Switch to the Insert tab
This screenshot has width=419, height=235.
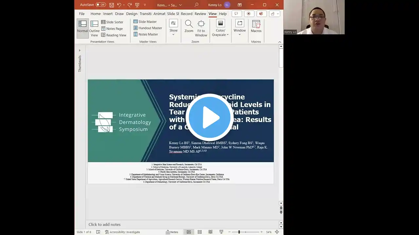coord(108,14)
